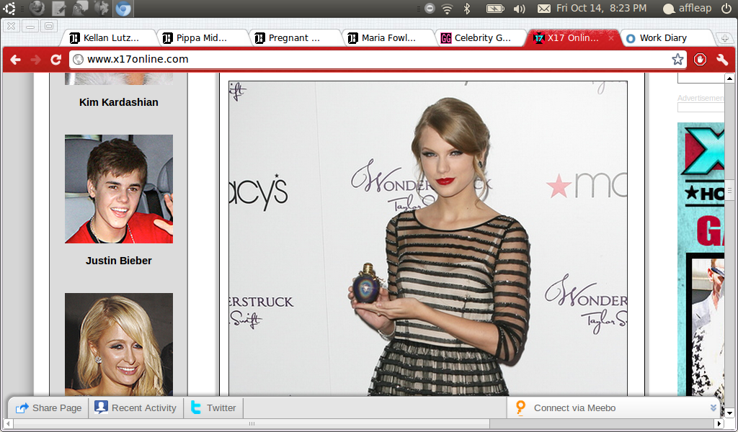738x432 pixels.
Task: Collapse the Meebo bar with double chevron
Action: pyautogui.click(x=713, y=408)
